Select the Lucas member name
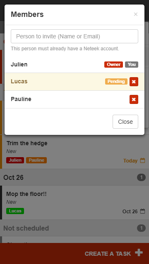The width and height of the screenshot is (149, 264). click(x=19, y=81)
